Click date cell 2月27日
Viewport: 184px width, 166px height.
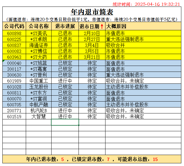pos(92,39)
